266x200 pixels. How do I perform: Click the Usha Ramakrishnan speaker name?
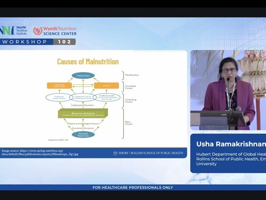231,144
